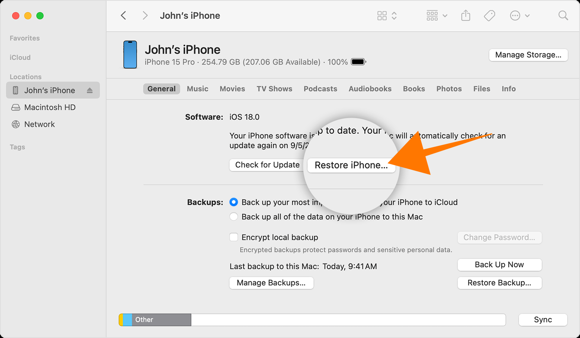
Task: Click the Other segment of storage bar
Action: (161, 320)
